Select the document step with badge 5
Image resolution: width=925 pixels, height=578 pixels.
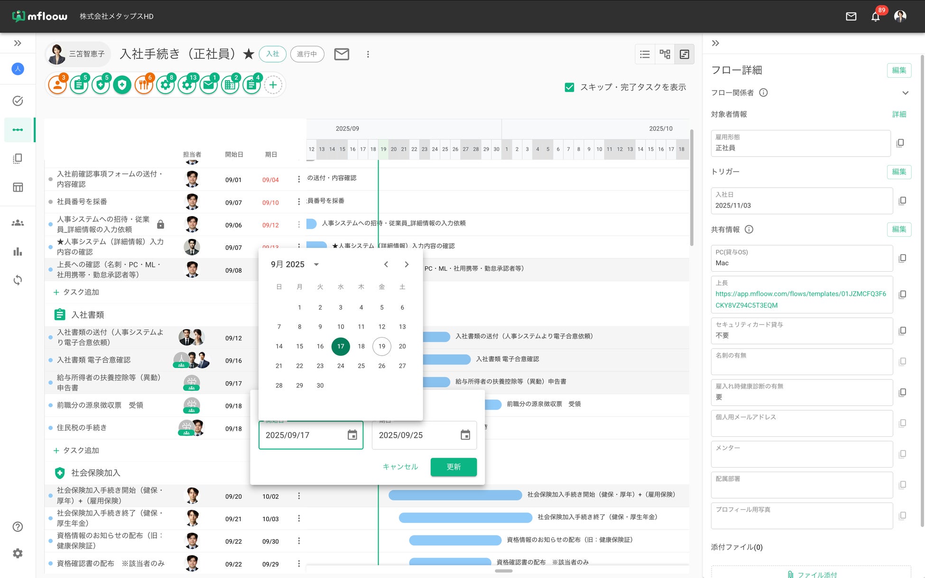[x=79, y=85]
